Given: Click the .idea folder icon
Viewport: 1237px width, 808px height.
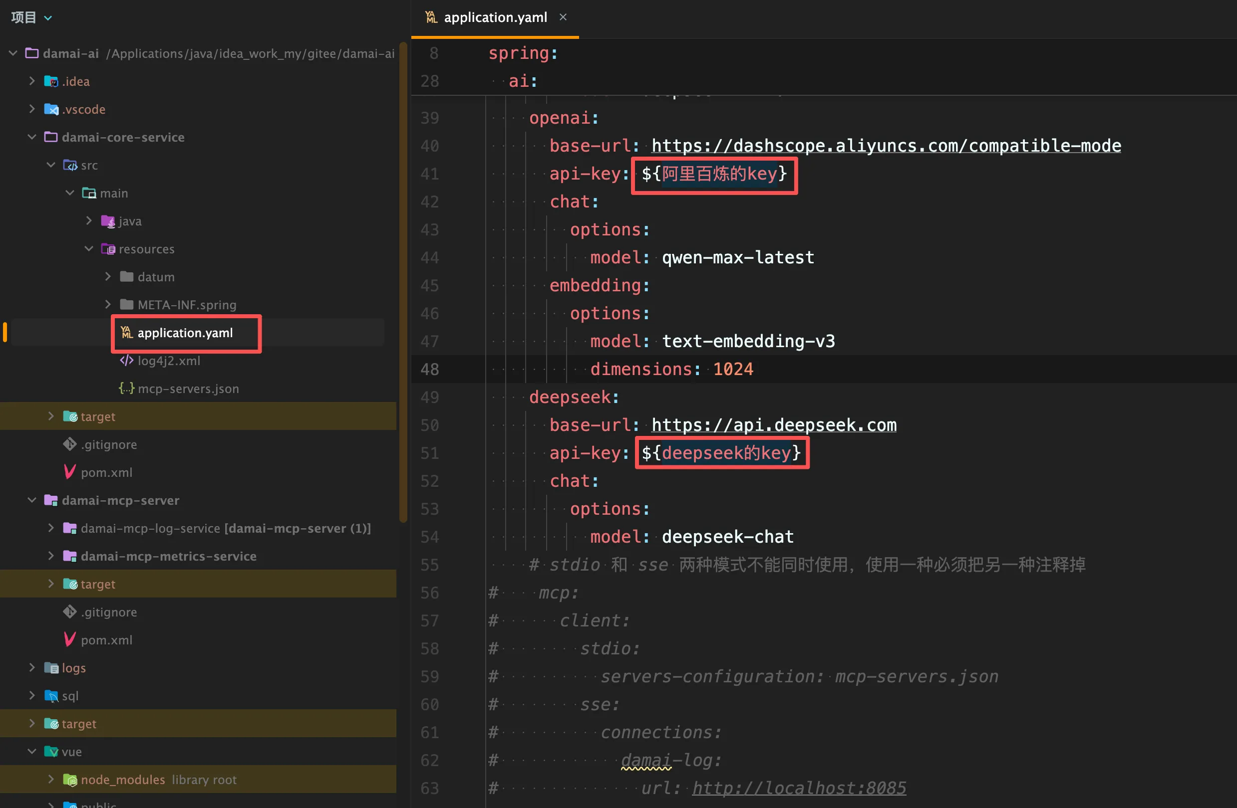Looking at the screenshot, I should 51,81.
